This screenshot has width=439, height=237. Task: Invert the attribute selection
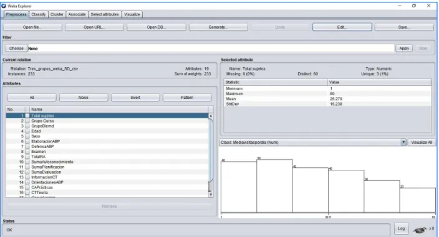135,98
